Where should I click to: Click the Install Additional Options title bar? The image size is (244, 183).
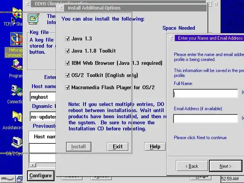tap(135, 8)
